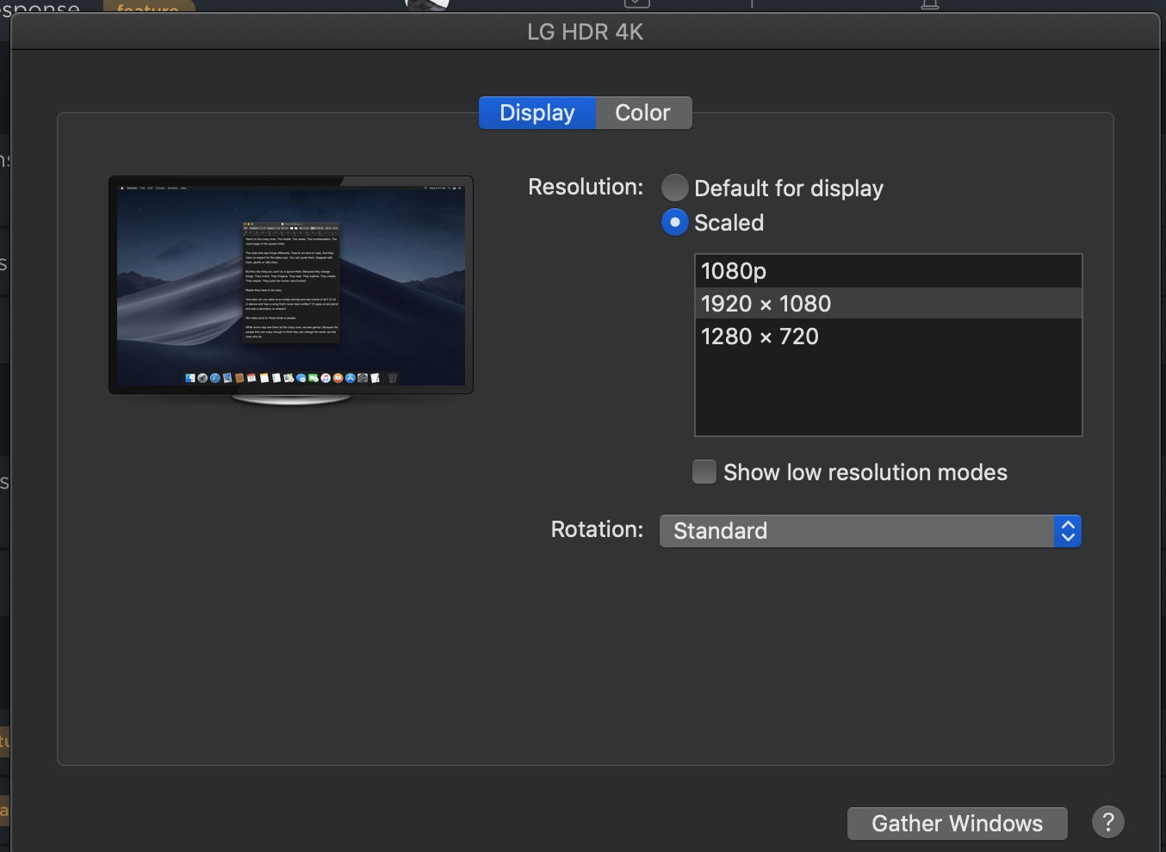This screenshot has width=1166, height=852.
Task: Select the Default for display resolution option
Action: [675, 188]
